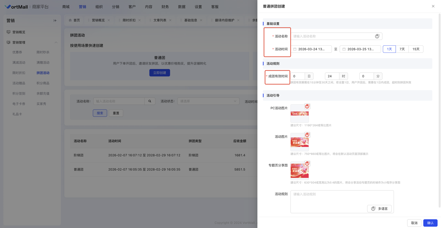Click the 确认 button
Image resolution: width=441 pixels, height=228 pixels.
[x=430, y=223]
